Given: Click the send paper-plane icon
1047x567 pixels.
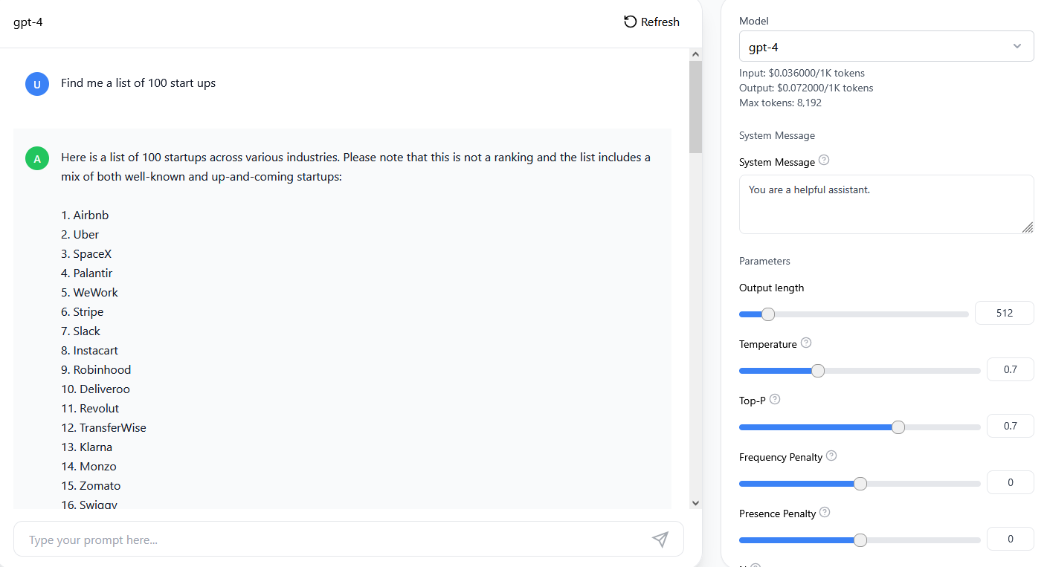Looking at the screenshot, I should [x=660, y=540].
